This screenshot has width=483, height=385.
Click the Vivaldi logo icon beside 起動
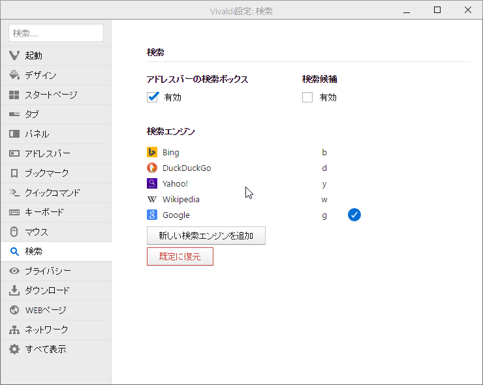point(14,55)
